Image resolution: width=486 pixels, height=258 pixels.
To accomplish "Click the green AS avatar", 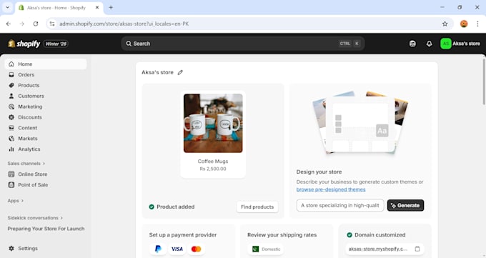I will pyautogui.click(x=446, y=44).
